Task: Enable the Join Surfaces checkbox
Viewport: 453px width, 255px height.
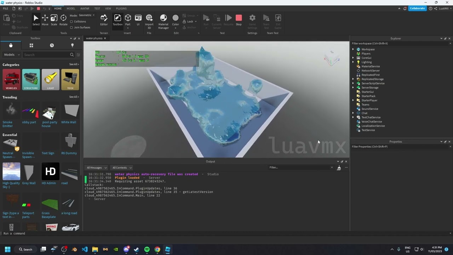Action: pos(71,27)
